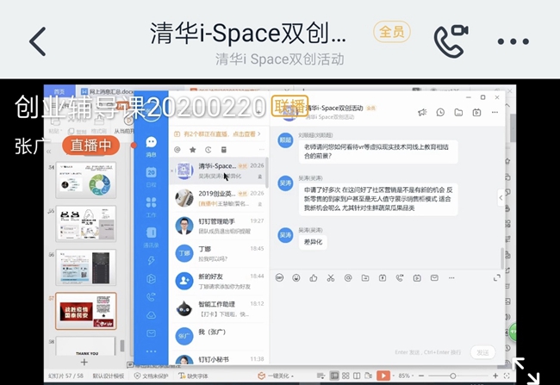Viewport: 560px width, 385px height.
Task: Open group files folder icon in header
Action: tap(458, 113)
